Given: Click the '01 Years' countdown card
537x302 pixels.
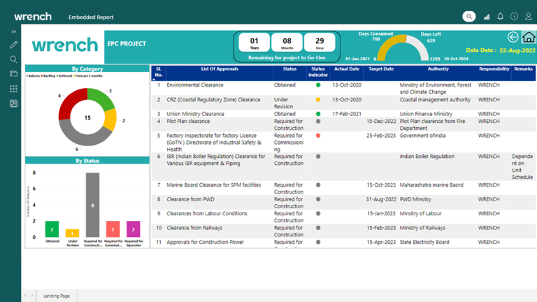Looking at the screenshot, I should pyautogui.click(x=254, y=42).
